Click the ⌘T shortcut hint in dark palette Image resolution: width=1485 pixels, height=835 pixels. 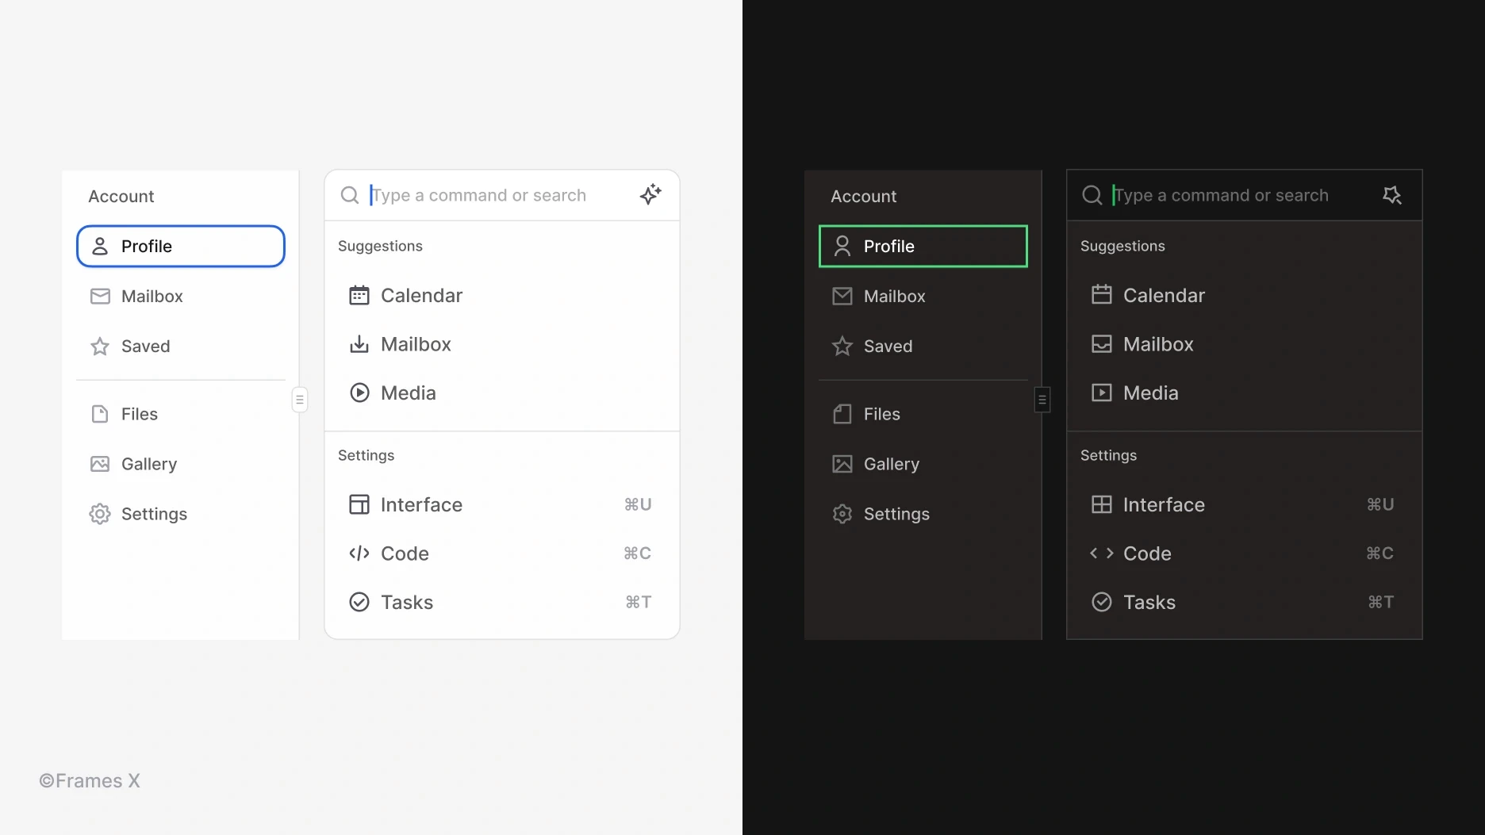click(x=1381, y=602)
